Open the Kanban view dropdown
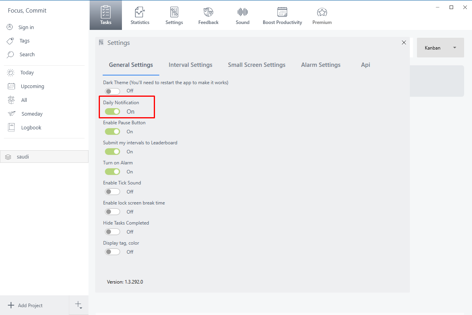The image size is (472, 315). [x=440, y=48]
